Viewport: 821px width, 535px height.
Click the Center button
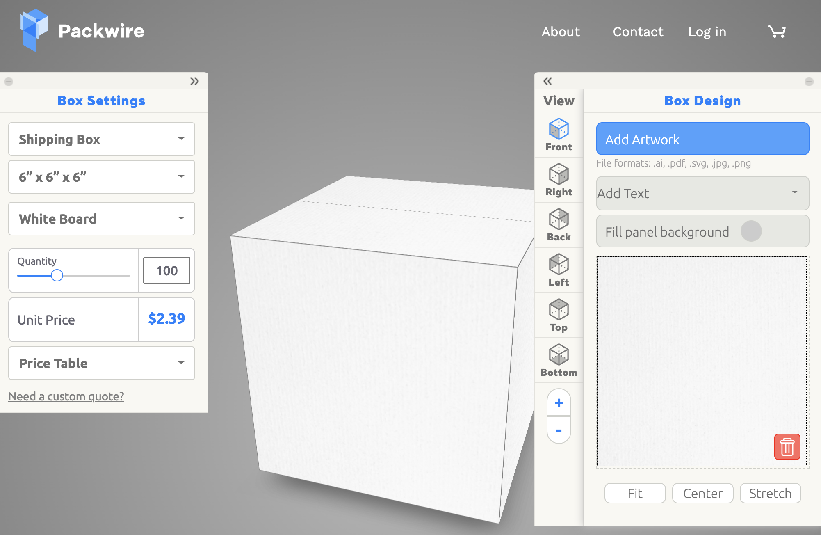coord(702,493)
